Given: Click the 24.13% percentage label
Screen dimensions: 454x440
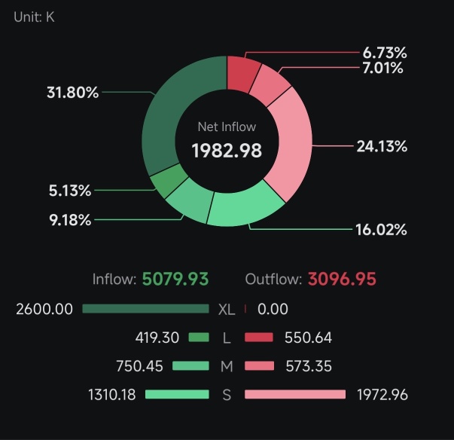Looking at the screenshot, I should click(x=382, y=146).
